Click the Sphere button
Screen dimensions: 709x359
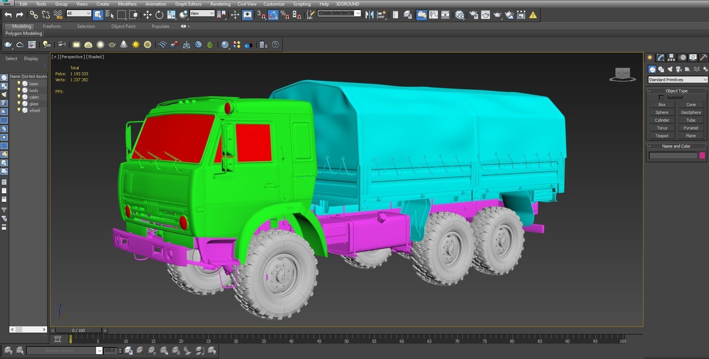(662, 112)
